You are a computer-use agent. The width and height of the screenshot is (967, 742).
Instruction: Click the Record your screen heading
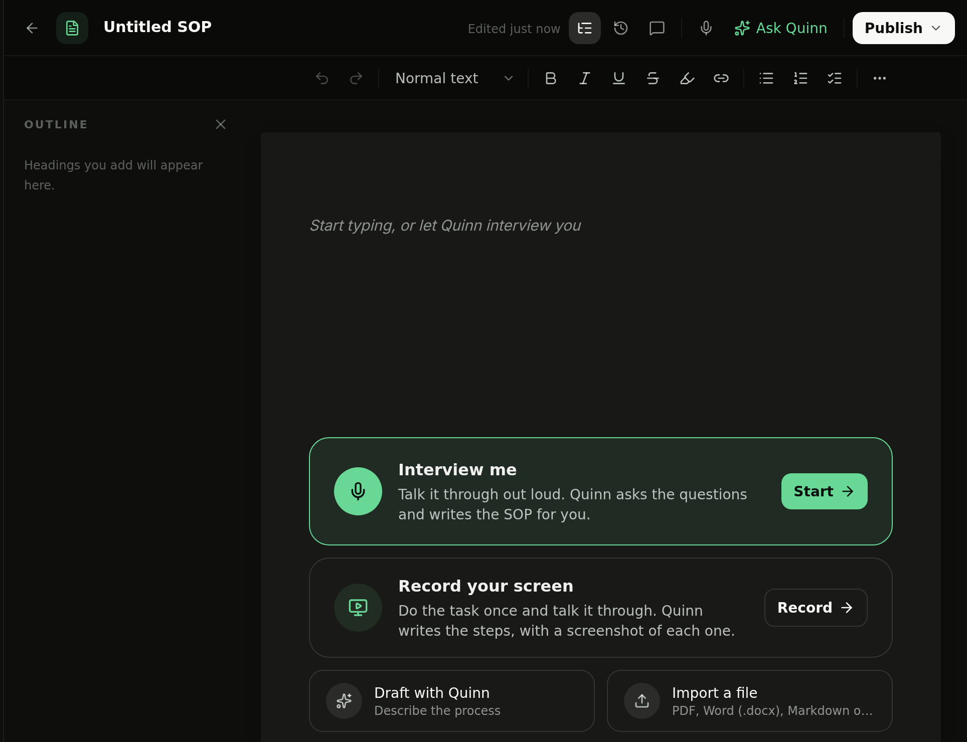[x=486, y=586]
